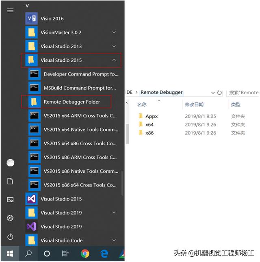Screen dimensions: 260x262
Task: Sort by 名称 column header
Action: [x=142, y=105]
